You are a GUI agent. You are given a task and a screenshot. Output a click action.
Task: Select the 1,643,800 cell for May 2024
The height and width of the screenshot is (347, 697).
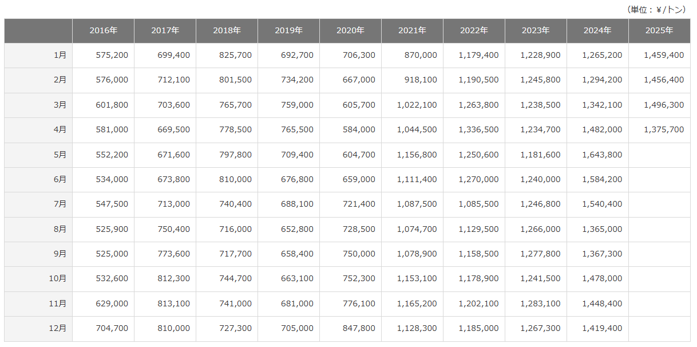tap(602, 155)
